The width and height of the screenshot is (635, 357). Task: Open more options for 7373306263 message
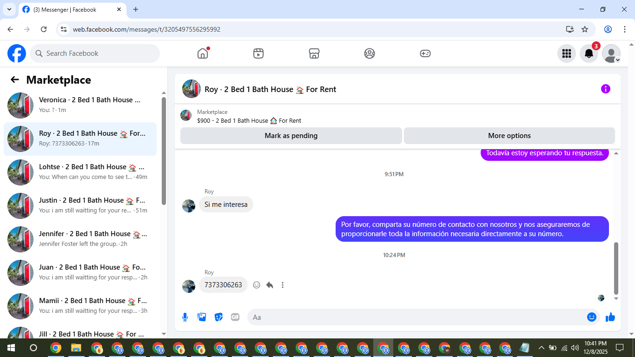click(x=283, y=285)
